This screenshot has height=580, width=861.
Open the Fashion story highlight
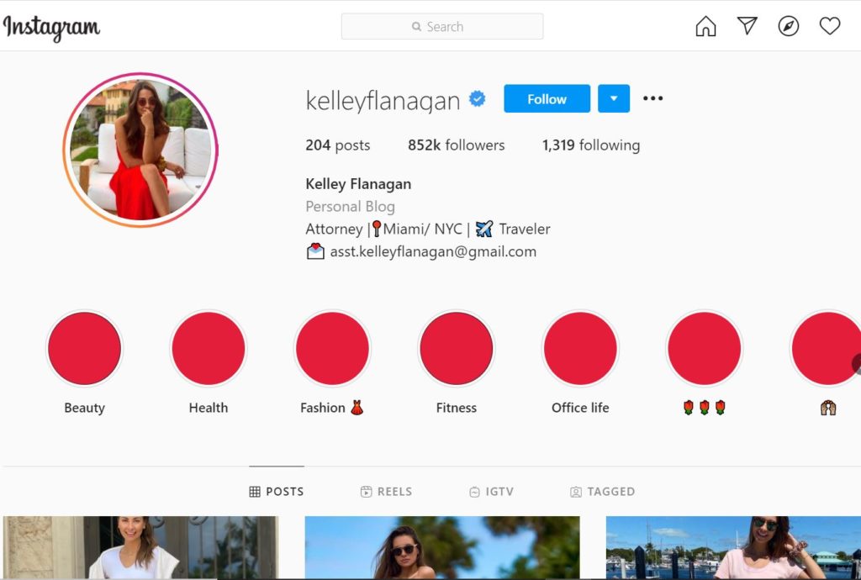click(x=332, y=349)
